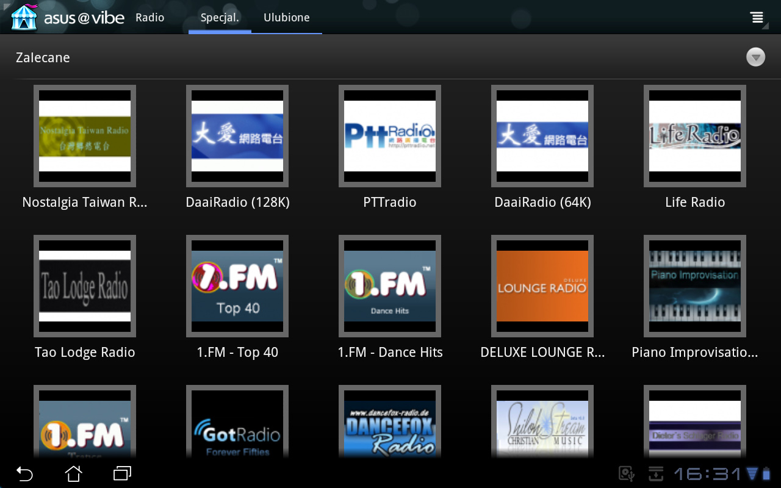The height and width of the screenshot is (488, 781).
Task: Click the "1.FM - Dance Hits" label
Action: pyautogui.click(x=390, y=353)
